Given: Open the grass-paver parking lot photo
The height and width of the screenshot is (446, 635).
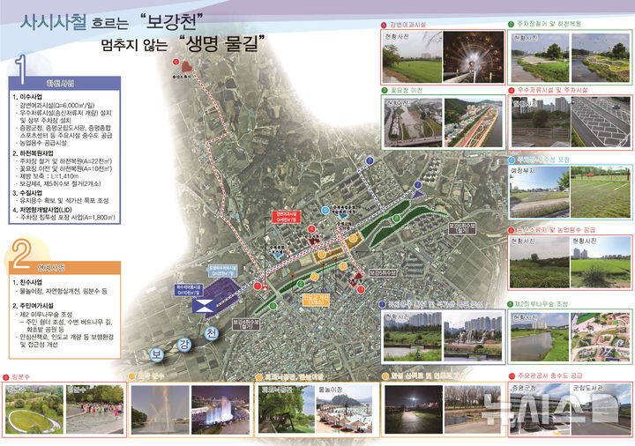Looking at the screenshot, I should pyautogui.click(x=601, y=192).
